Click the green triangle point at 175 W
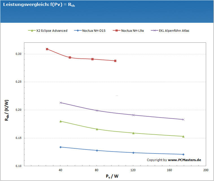The height and width of the screenshot is (181, 214). (183, 136)
